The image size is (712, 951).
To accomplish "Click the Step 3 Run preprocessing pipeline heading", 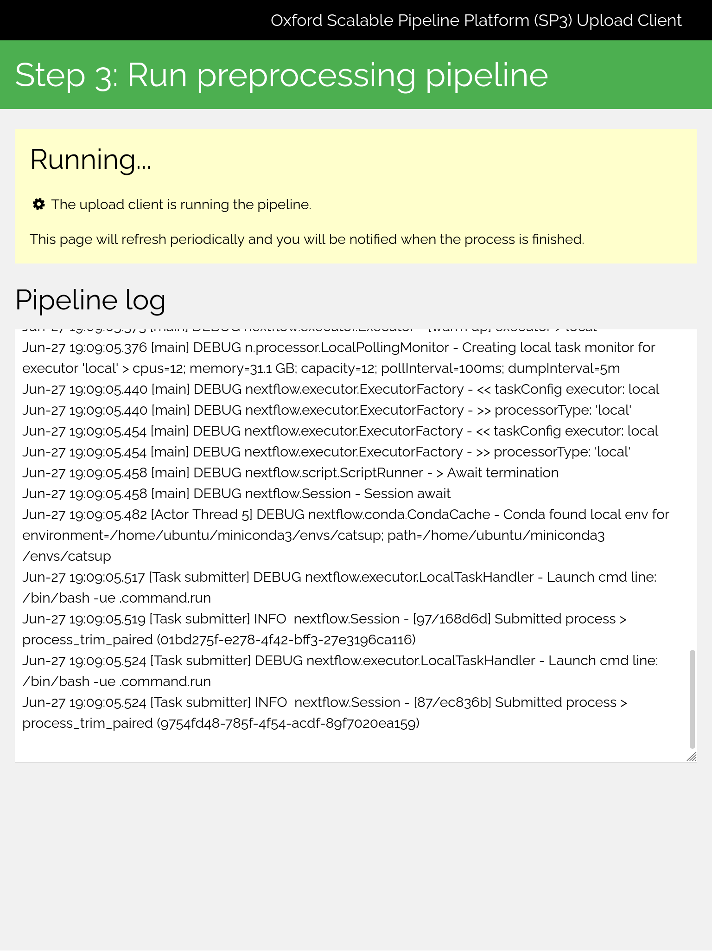I will pyautogui.click(x=281, y=75).
